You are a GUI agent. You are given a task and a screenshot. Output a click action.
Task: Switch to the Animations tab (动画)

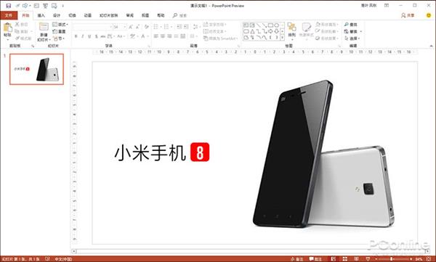[x=88, y=15]
